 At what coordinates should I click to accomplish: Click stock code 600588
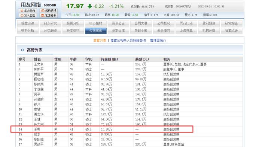[50, 5]
